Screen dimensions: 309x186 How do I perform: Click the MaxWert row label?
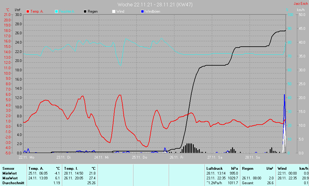(x=11, y=178)
